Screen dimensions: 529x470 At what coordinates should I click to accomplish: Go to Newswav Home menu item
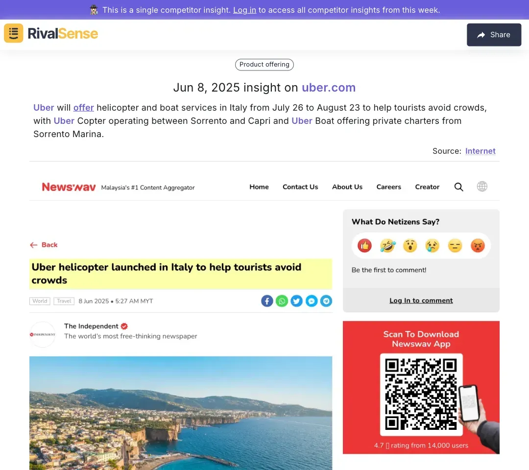[x=259, y=187]
